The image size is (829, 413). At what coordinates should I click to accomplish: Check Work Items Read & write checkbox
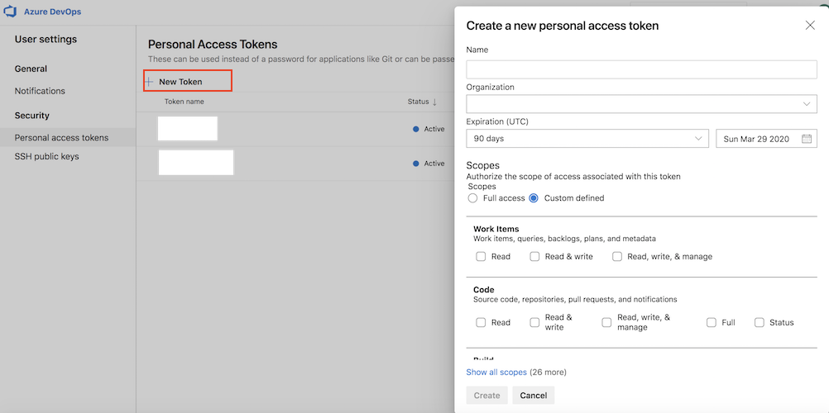coord(534,257)
